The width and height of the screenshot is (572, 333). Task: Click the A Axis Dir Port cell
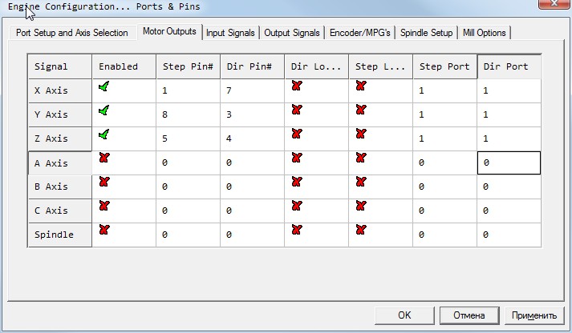pos(509,163)
